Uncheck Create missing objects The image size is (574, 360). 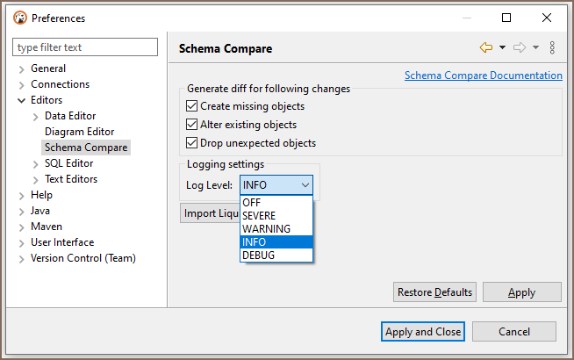point(192,106)
